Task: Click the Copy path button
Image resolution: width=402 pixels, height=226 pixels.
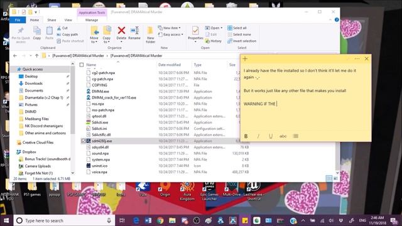Action: coord(67,35)
